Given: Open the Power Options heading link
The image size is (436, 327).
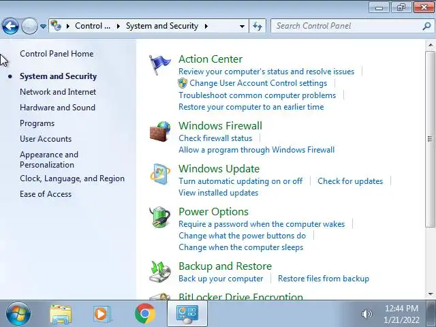Looking at the screenshot, I should coord(213,212).
